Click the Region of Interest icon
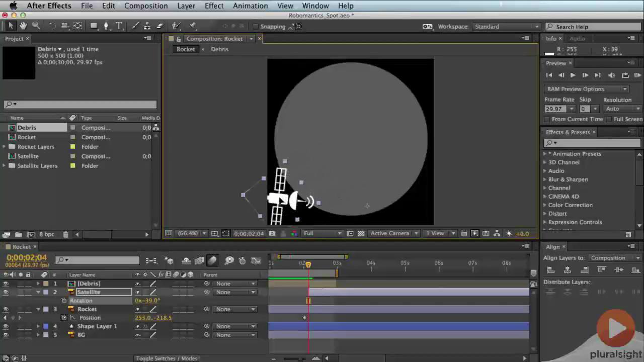Viewport: 644px width, 362px height. click(350, 233)
